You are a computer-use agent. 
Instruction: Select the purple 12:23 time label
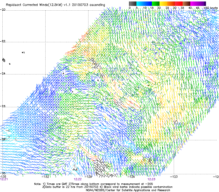tap(152, 179)
